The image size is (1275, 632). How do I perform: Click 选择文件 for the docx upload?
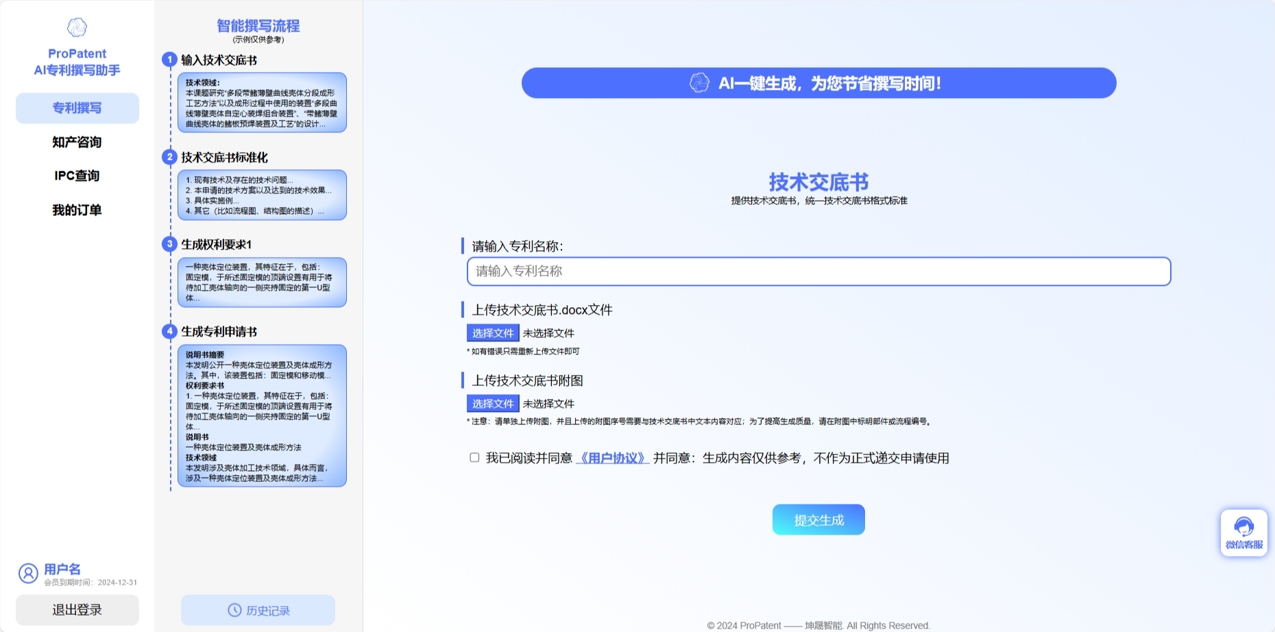[492, 332]
